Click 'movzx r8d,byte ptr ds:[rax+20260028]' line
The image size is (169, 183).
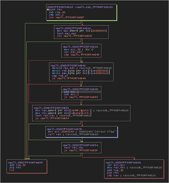[x=81, y=71]
